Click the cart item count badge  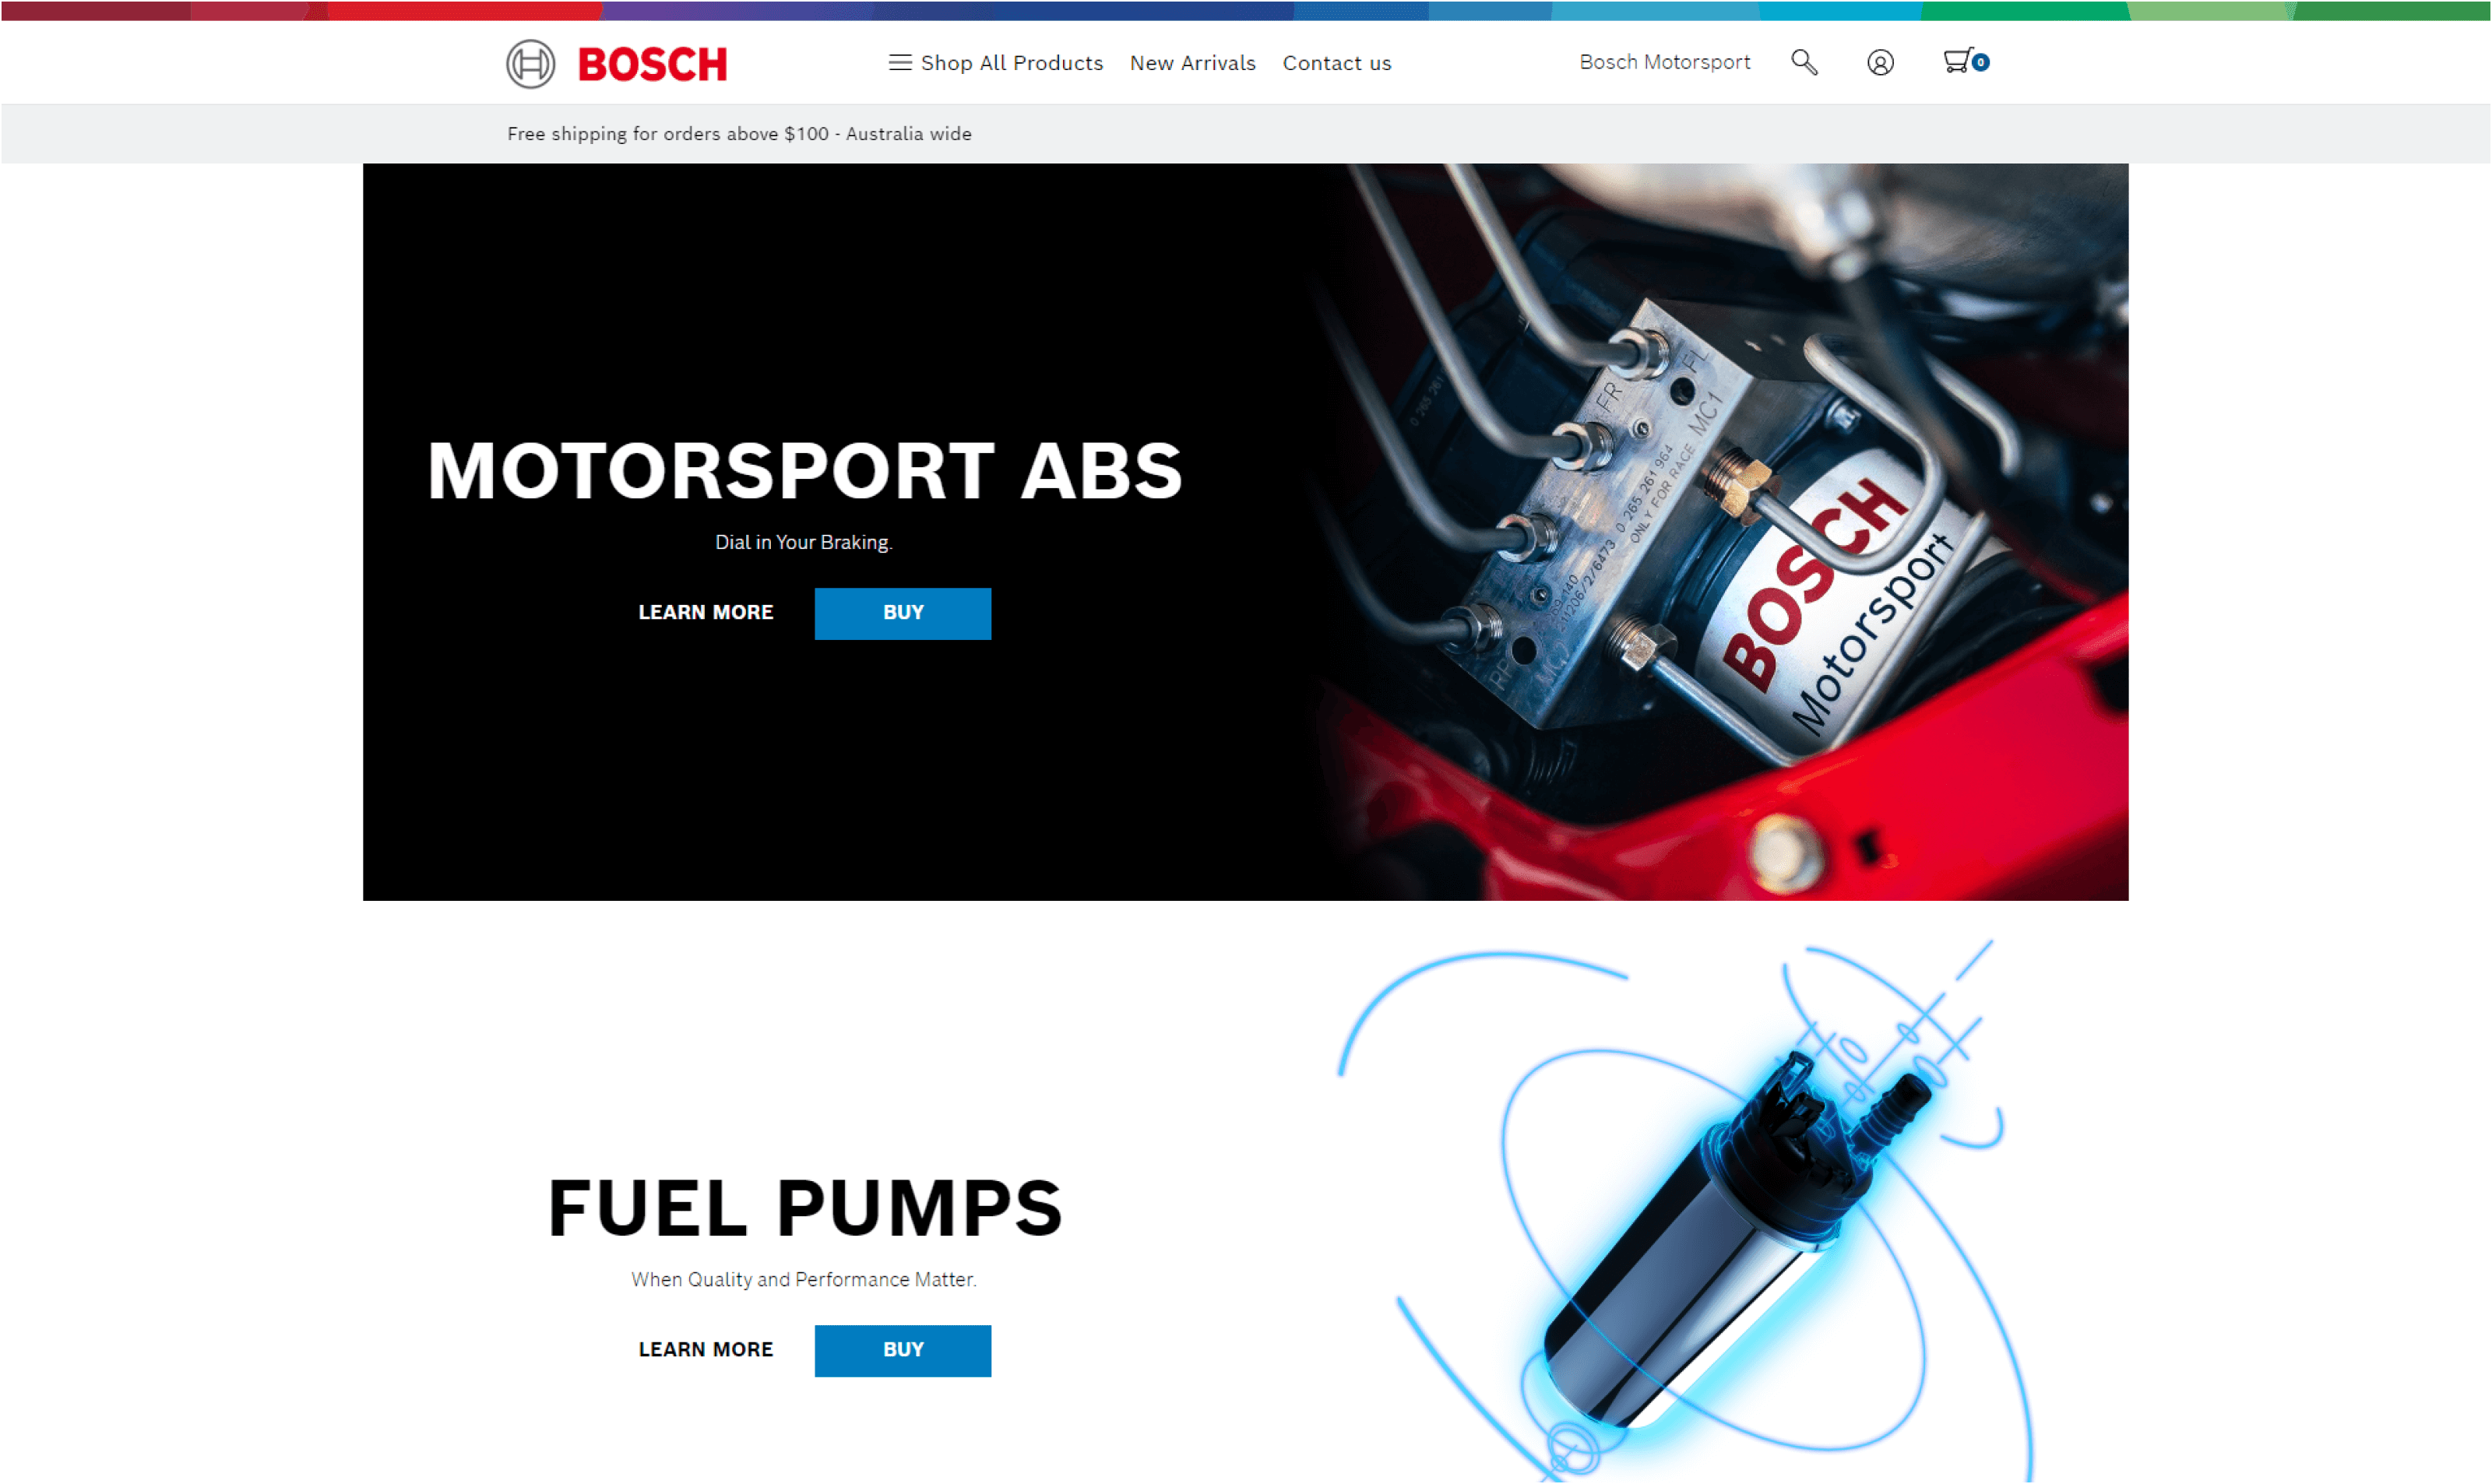tap(1980, 62)
